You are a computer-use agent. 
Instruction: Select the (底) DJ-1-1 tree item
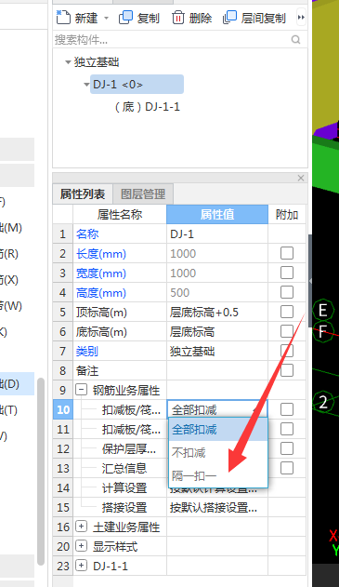tap(147, 107)
